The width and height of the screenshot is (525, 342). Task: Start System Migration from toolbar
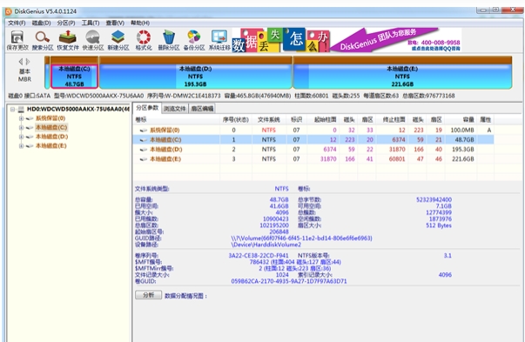[x=219, y=40]
